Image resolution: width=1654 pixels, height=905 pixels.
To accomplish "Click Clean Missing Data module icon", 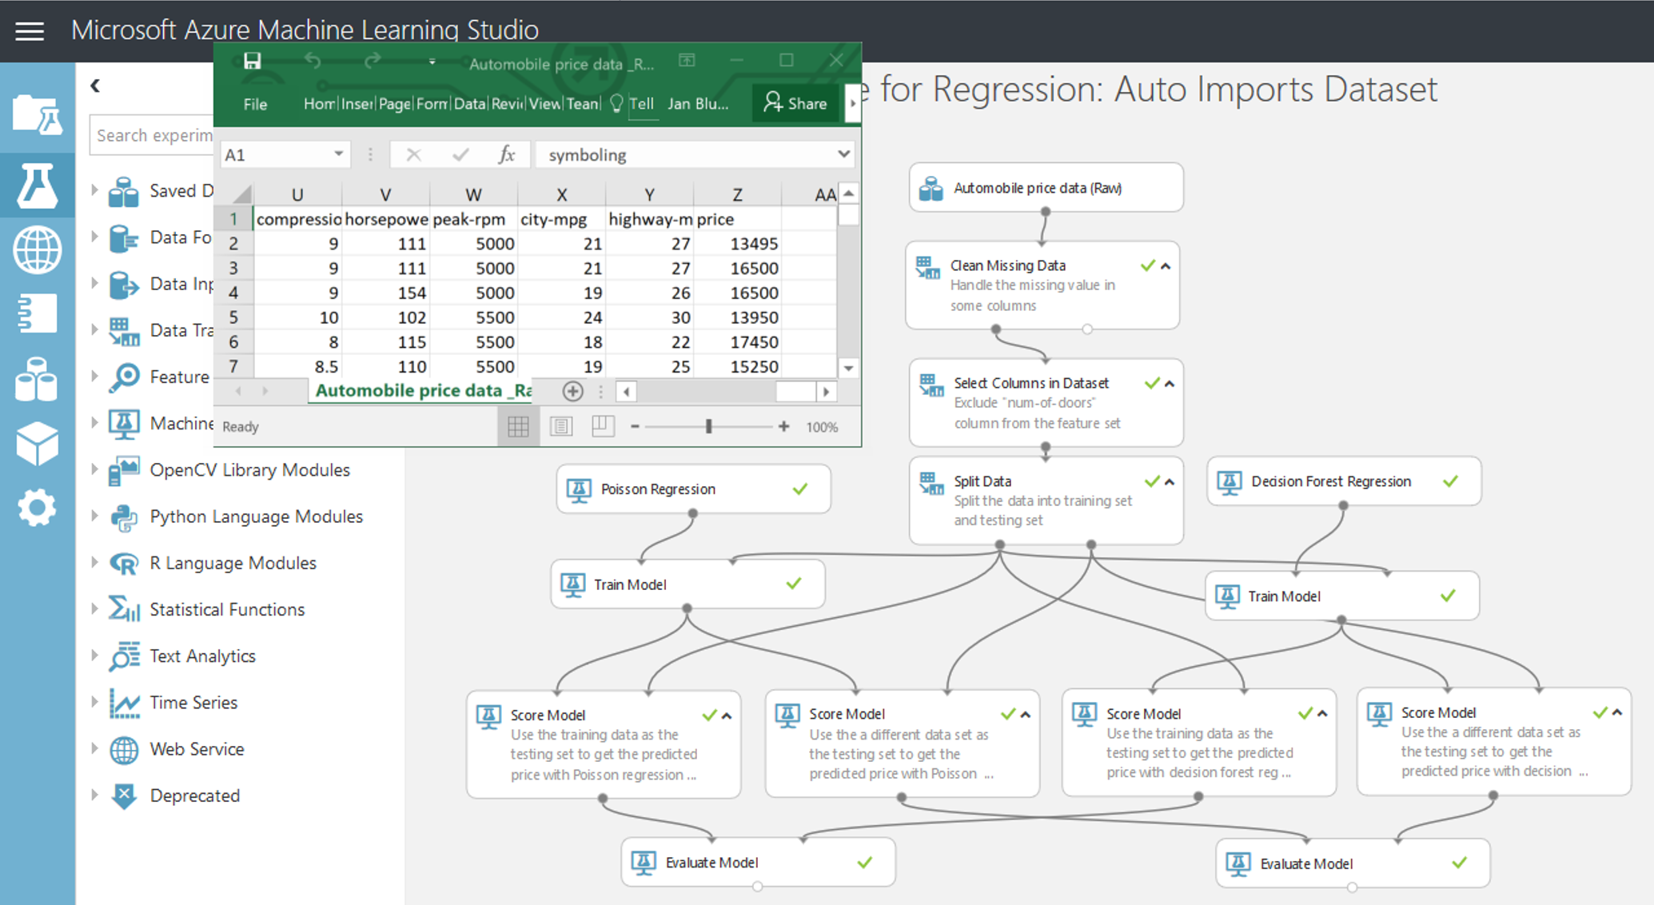I will [x=927, y=268].
